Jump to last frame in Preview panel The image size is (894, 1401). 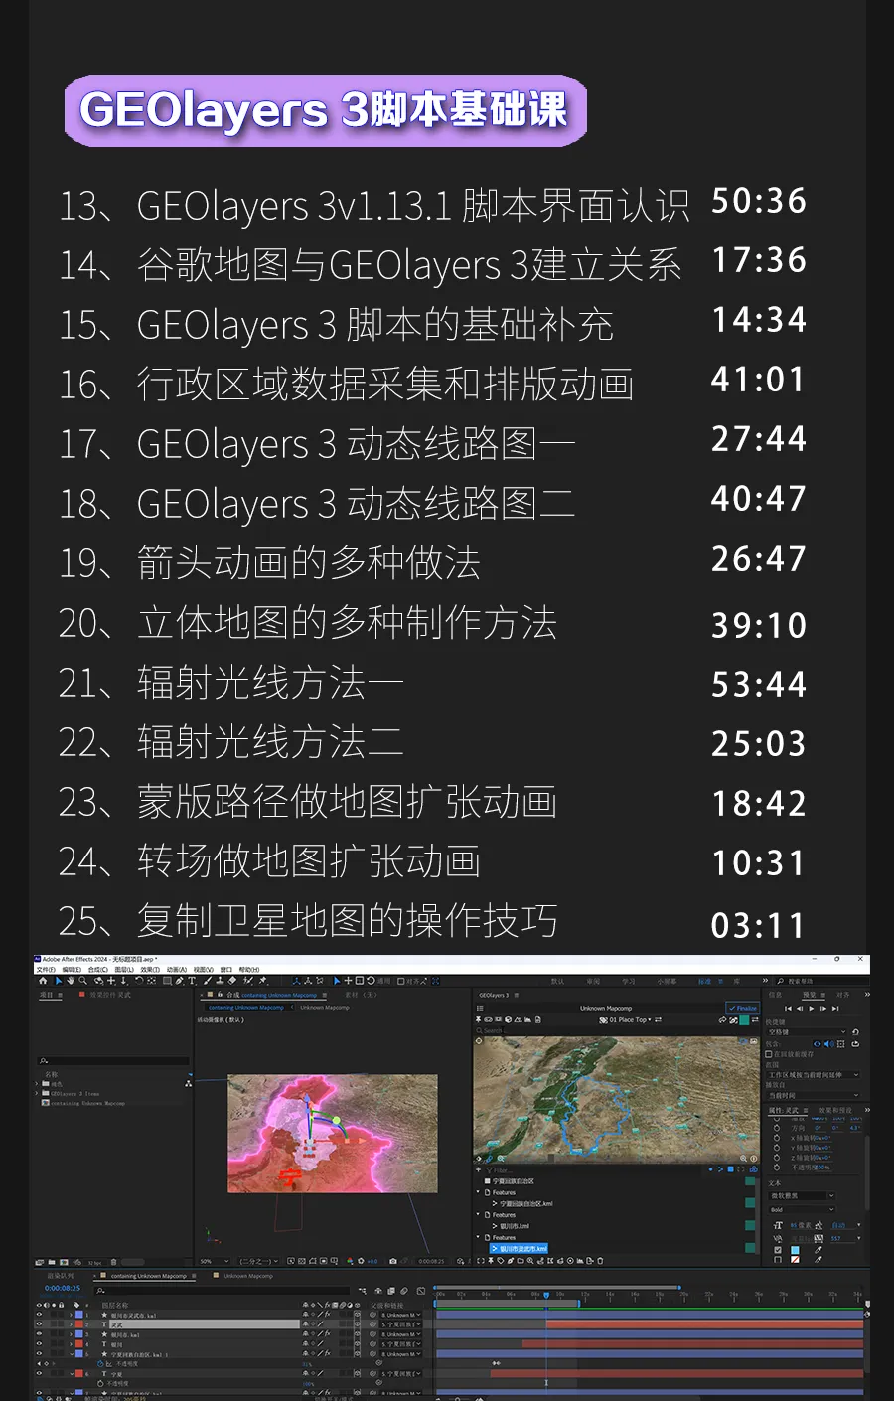click(835, 1009)
